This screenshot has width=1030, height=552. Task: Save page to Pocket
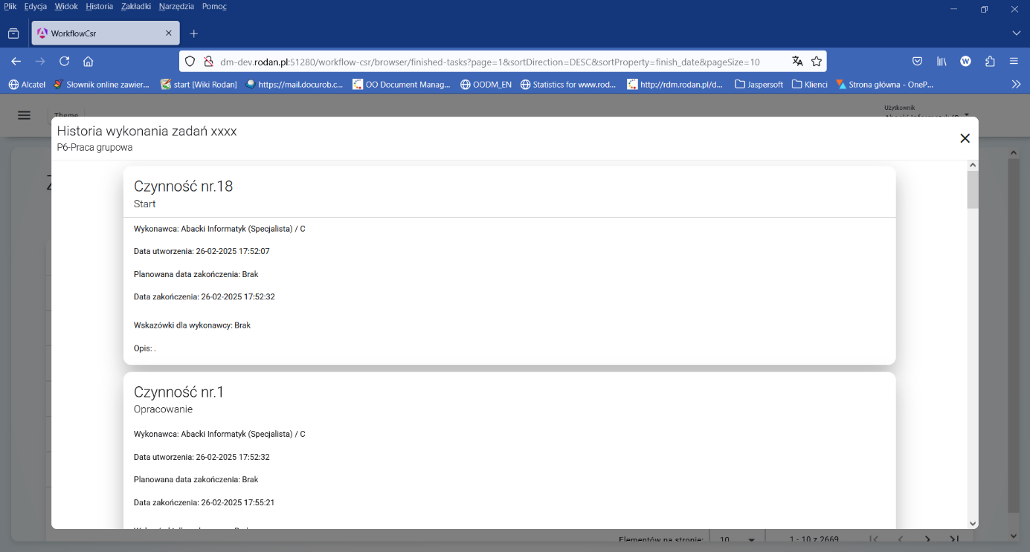pyautogui.click(x=917, y=62)
